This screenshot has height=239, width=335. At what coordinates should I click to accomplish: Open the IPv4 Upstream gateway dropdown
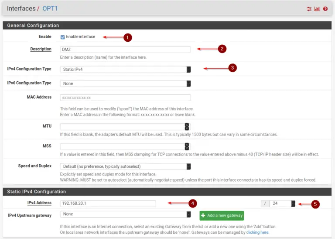point(126,214)
